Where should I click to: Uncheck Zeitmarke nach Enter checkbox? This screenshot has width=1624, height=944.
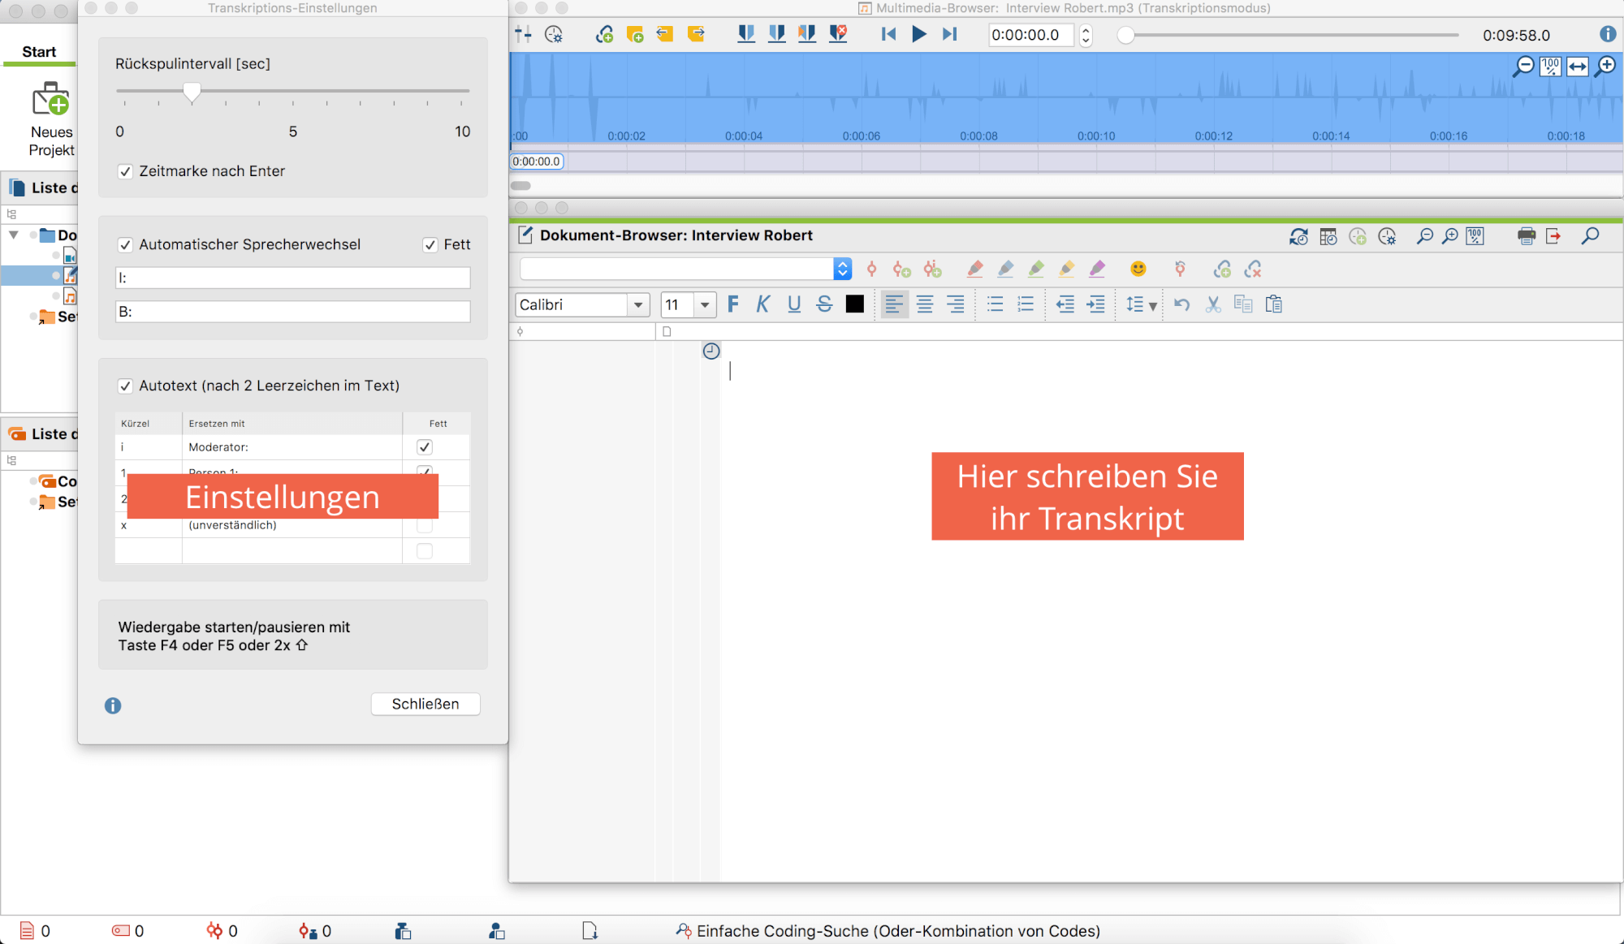point(125,171)
